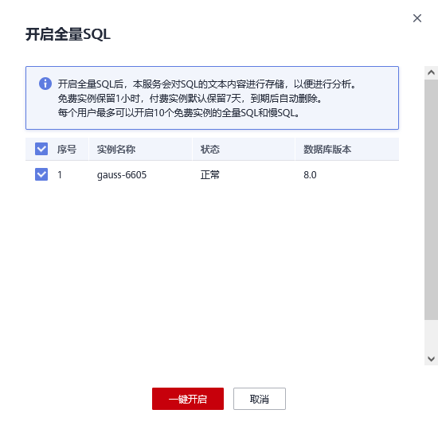Click the 取消 button

(x=260, y=399)
